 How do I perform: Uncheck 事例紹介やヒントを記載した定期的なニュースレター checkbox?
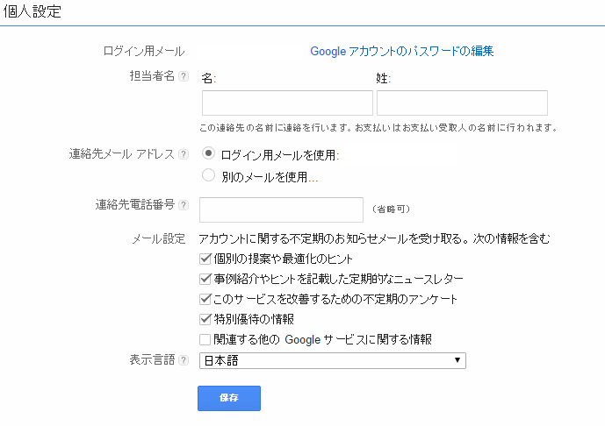tap(205, 279)
